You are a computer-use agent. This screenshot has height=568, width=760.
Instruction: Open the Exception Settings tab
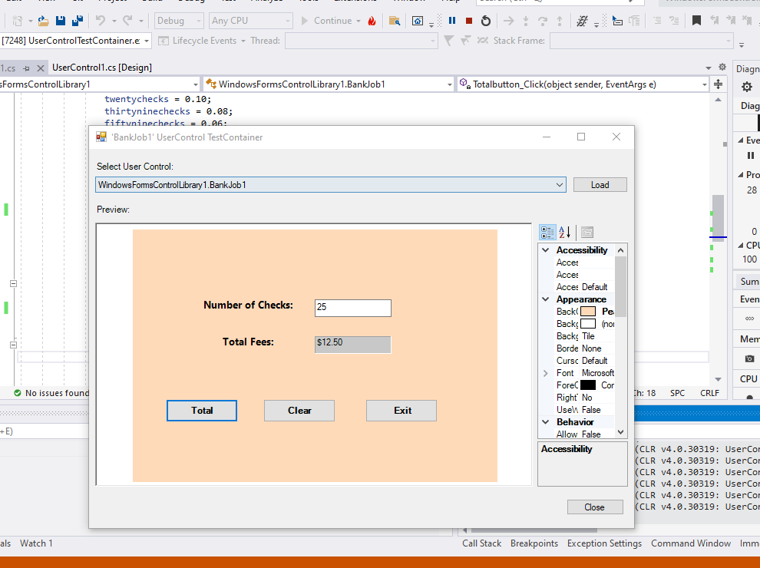[x=604, y=543]
